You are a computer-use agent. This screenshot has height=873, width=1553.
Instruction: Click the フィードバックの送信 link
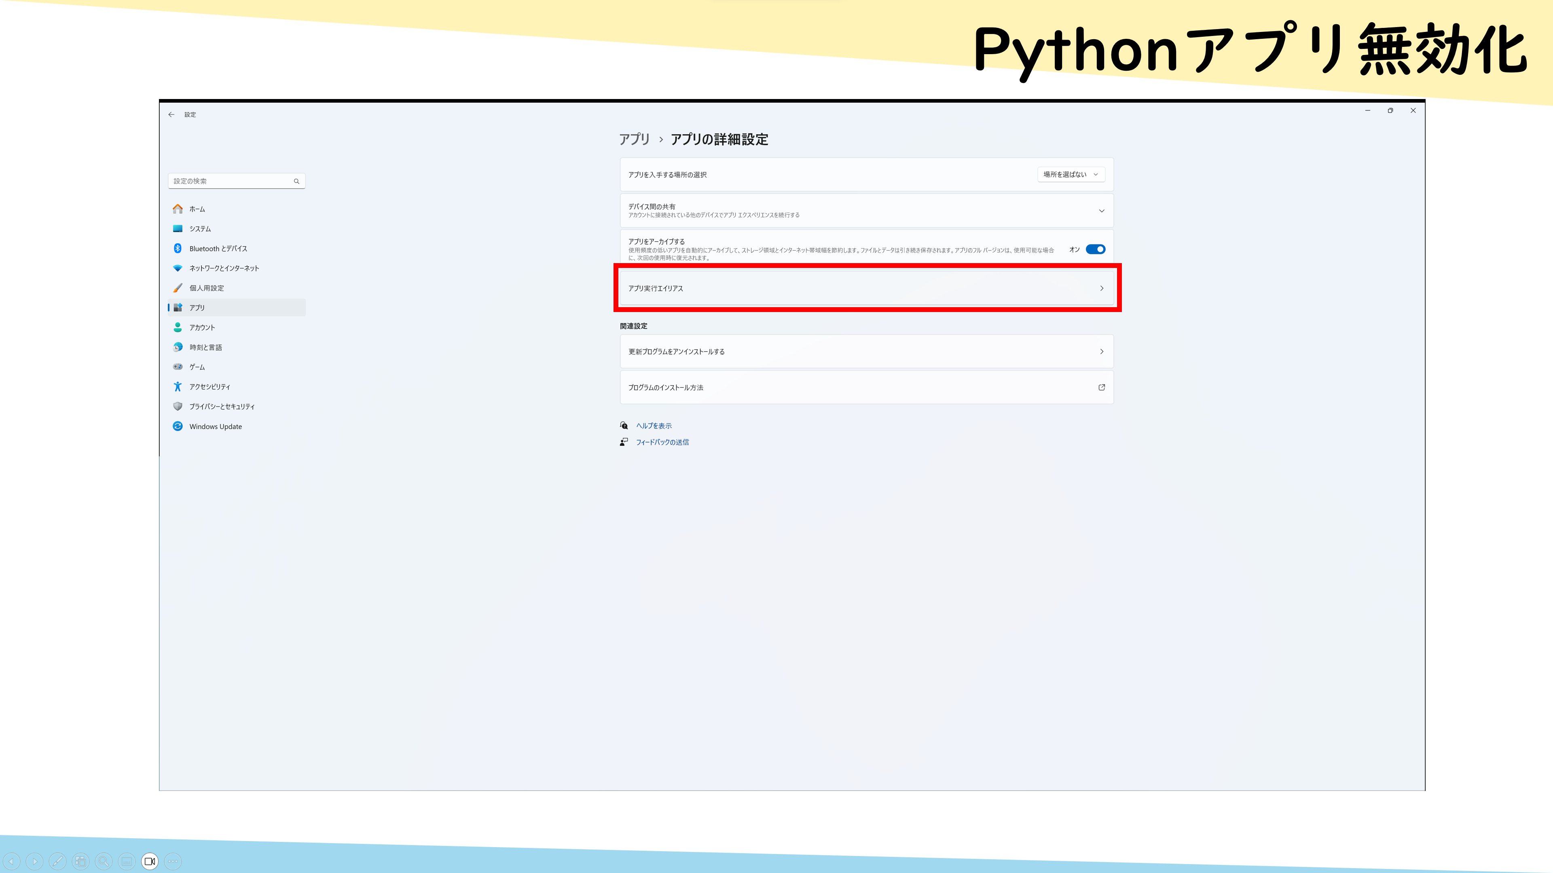click(x=662, y=442)
